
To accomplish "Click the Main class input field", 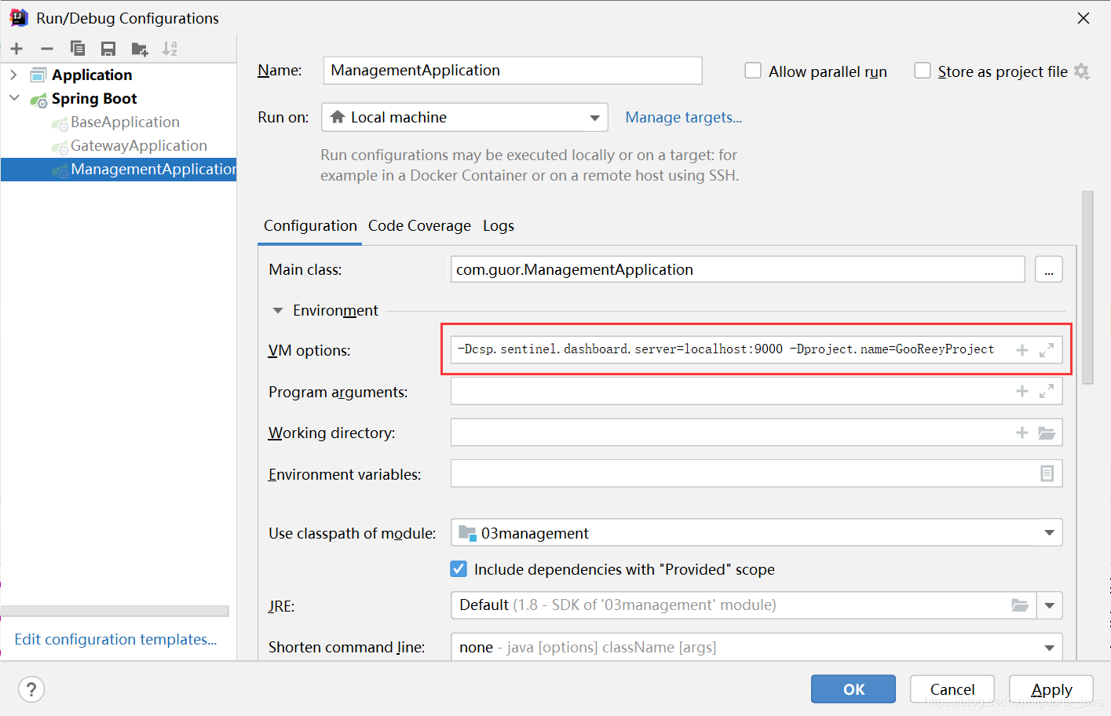I will pyautogui.click(x=738, y=269).
